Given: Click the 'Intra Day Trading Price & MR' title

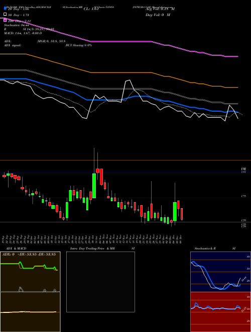Looking at the screenshot, I should point(92,248).
